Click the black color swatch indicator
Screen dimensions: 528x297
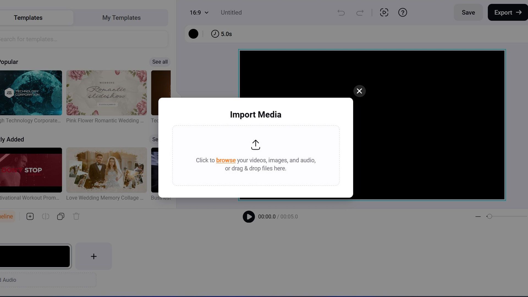click(x=193, y=33)
